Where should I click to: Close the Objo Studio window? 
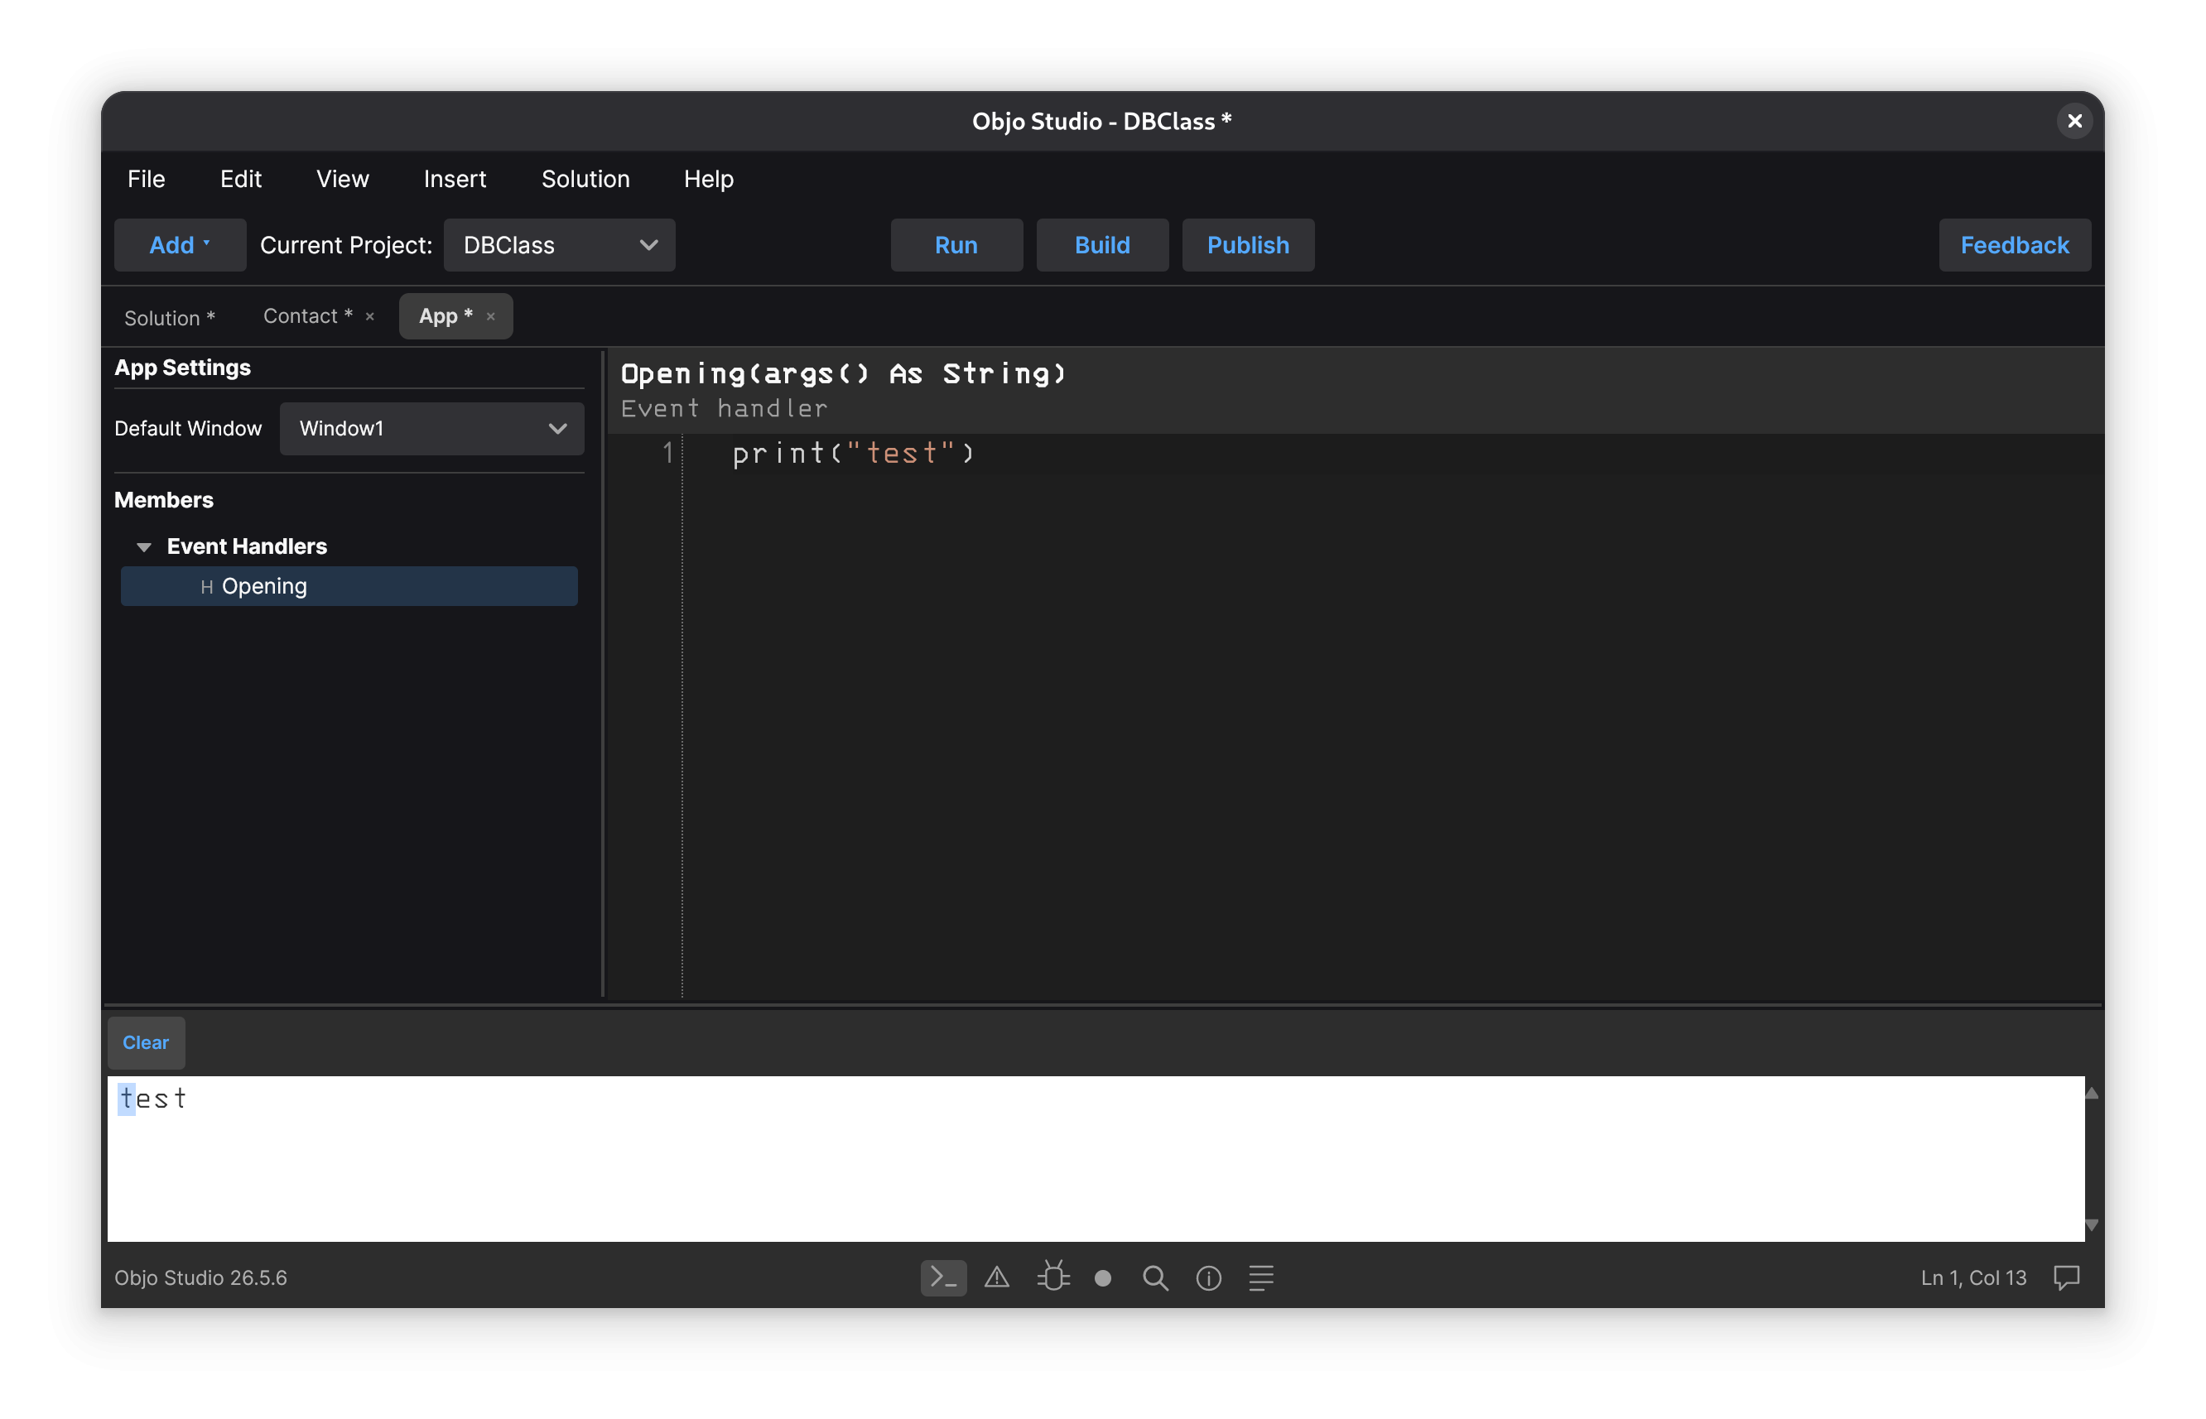pos(2074,121)
